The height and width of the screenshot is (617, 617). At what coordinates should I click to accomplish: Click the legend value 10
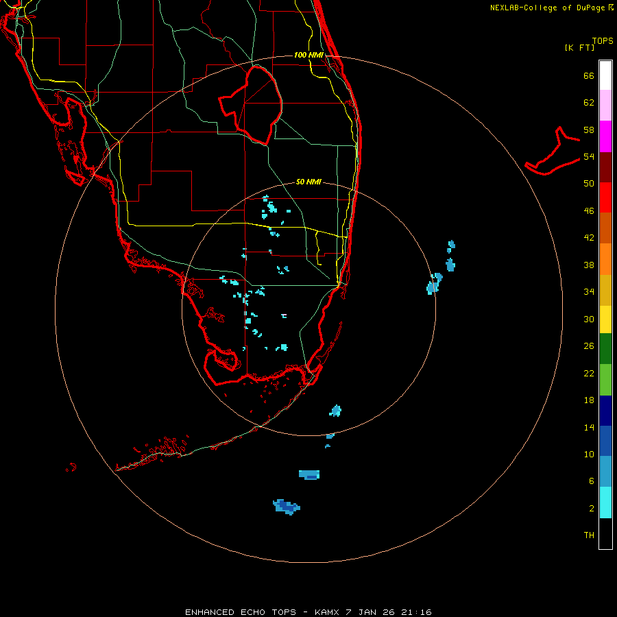589,454
